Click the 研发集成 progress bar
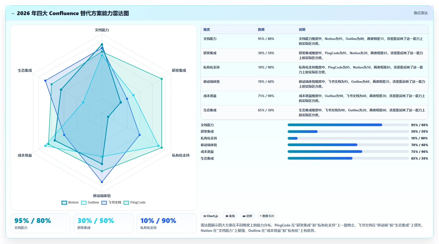The height and width of the screenshot is (244, 439). click(x=348, y=132)
